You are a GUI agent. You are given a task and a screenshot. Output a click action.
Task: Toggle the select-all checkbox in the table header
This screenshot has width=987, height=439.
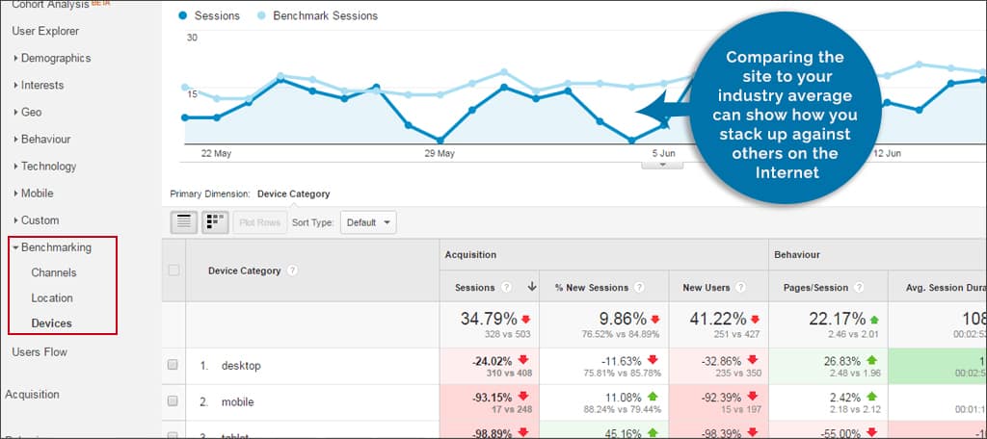[x=173, y=271]
